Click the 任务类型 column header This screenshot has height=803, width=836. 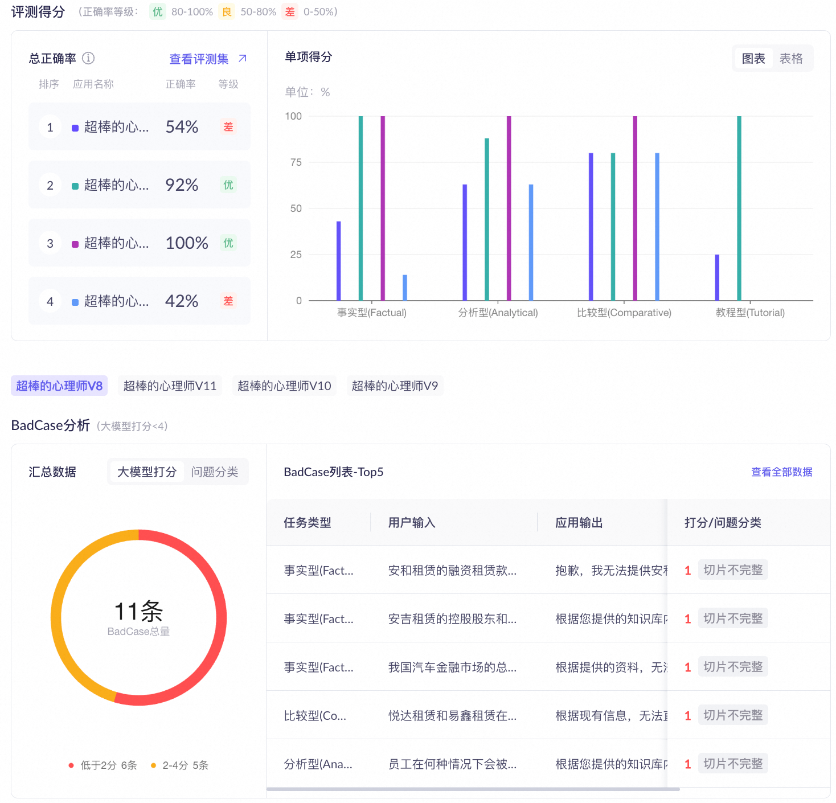308,522
